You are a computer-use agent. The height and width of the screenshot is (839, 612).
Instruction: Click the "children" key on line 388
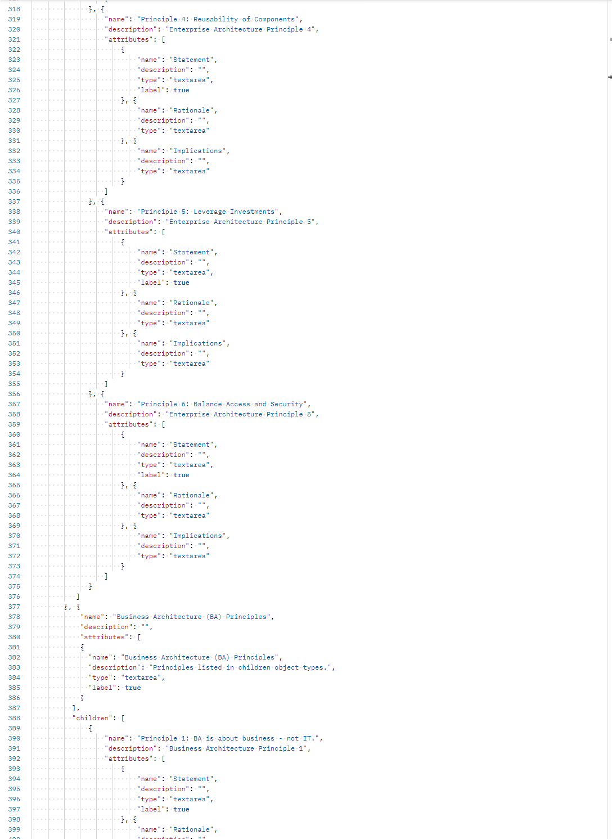point(93,718)
